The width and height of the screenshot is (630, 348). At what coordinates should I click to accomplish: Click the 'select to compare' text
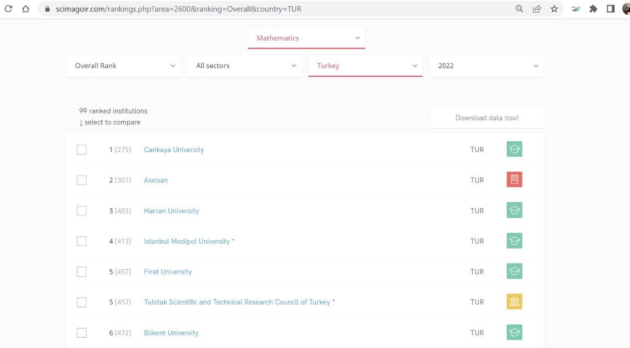tap(112, 122)
